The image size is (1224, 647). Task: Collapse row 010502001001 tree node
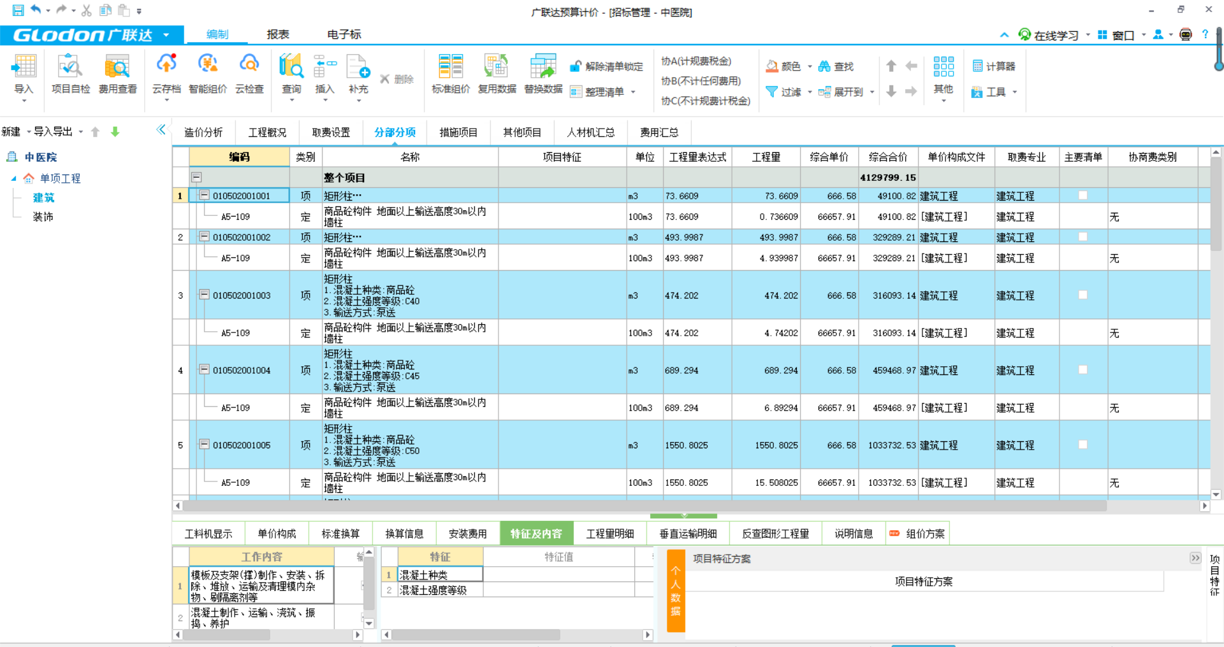(204, 195)
